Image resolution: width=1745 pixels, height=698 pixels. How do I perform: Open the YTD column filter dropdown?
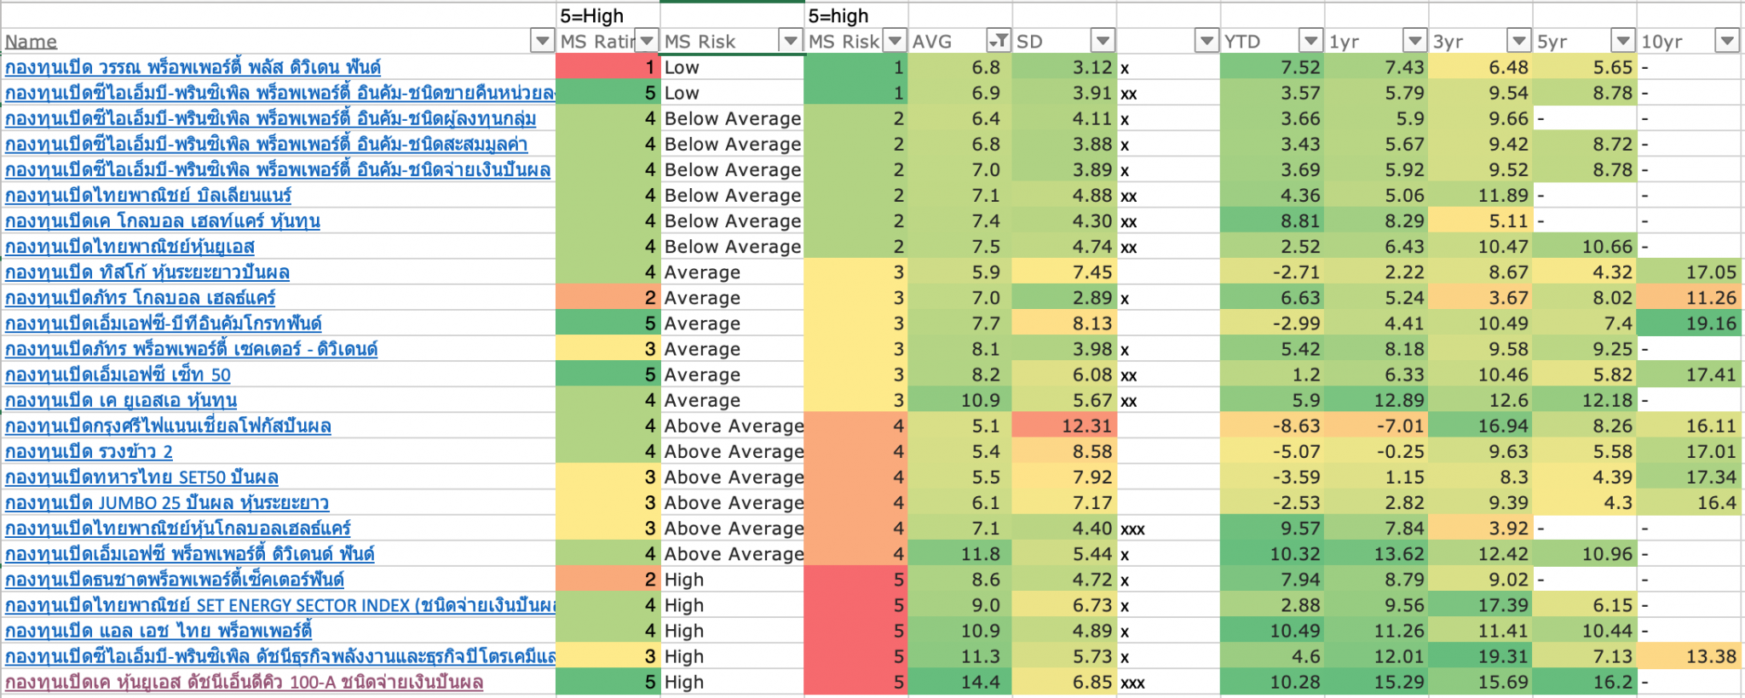[1310, 41]
